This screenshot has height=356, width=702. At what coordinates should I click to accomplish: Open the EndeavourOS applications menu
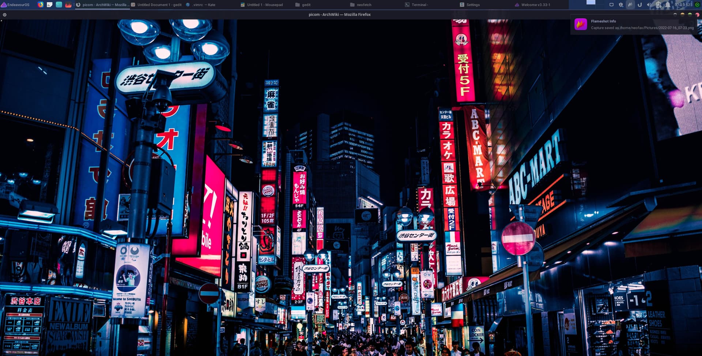click(15, 5)
